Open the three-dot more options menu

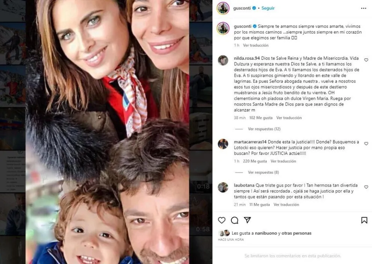[363, 8]
